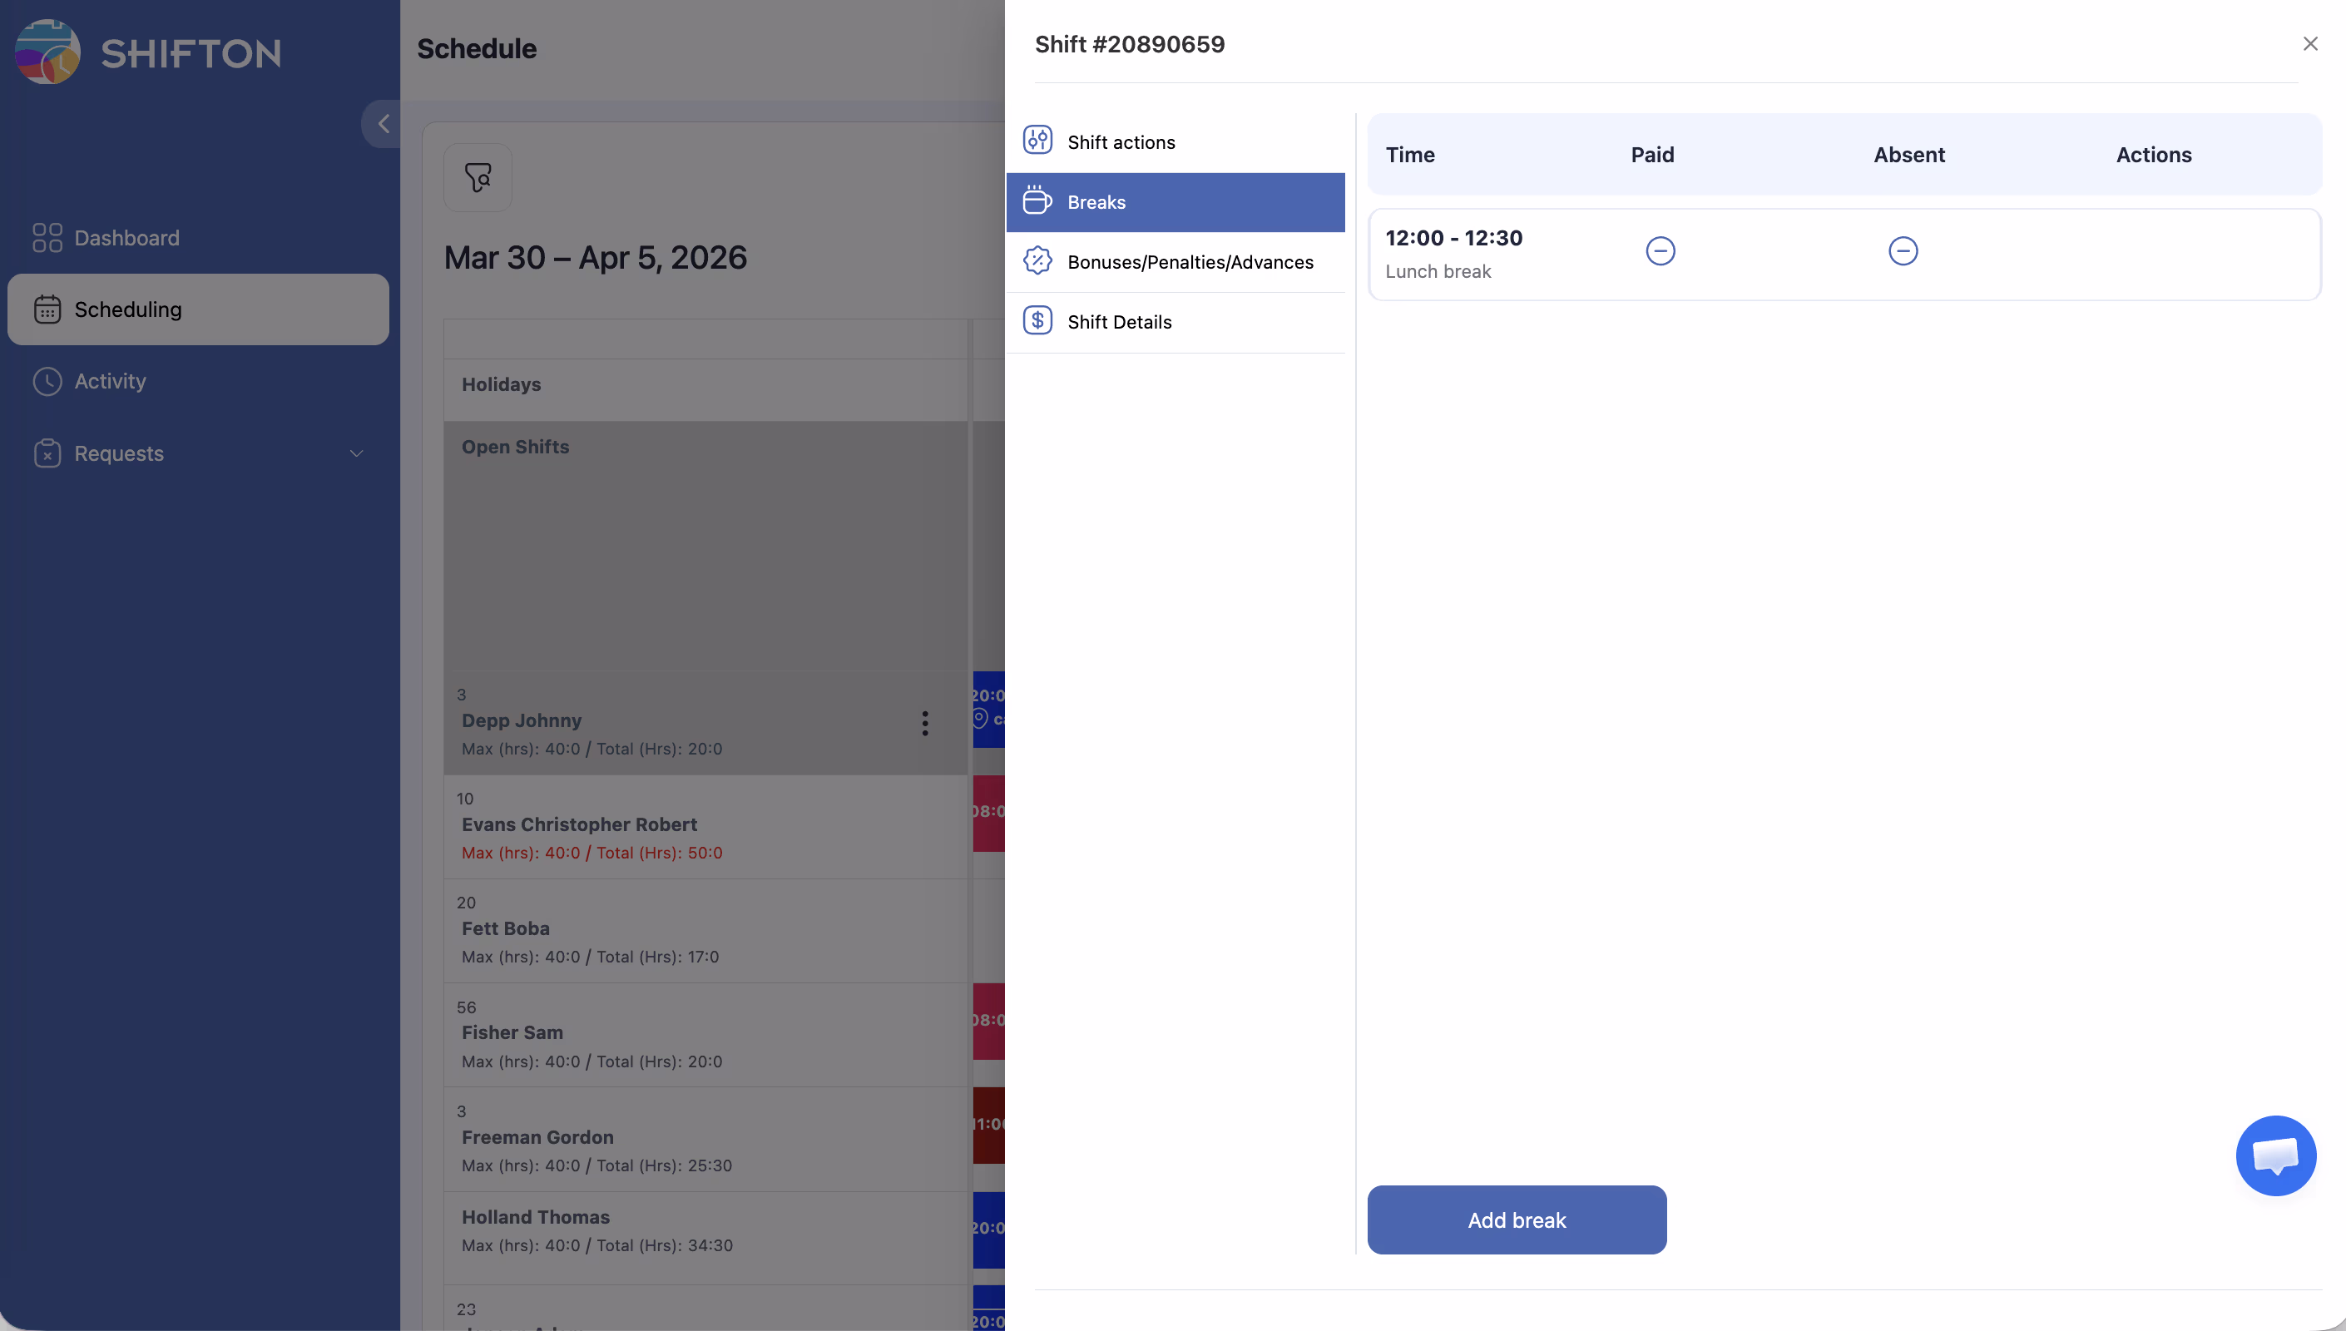2346x1331 pixels.
Task: Click the Dashboard grid icon
Action: pos(47,238)
